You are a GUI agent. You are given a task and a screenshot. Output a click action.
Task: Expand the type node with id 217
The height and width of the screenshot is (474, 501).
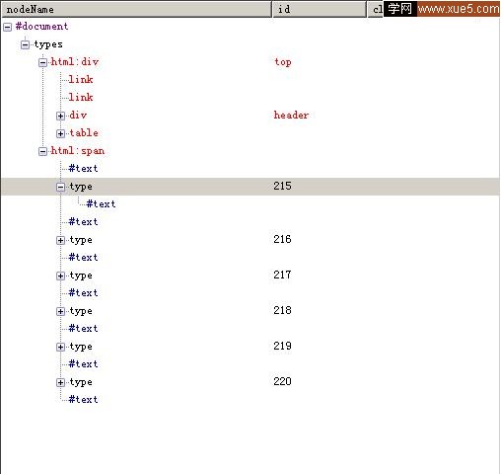60,276
